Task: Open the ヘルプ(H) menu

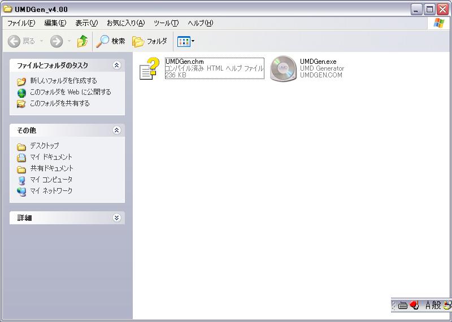Action: click(x=201, y=23)
